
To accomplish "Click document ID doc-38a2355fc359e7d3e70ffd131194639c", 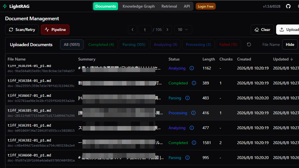I will (41, 86).
